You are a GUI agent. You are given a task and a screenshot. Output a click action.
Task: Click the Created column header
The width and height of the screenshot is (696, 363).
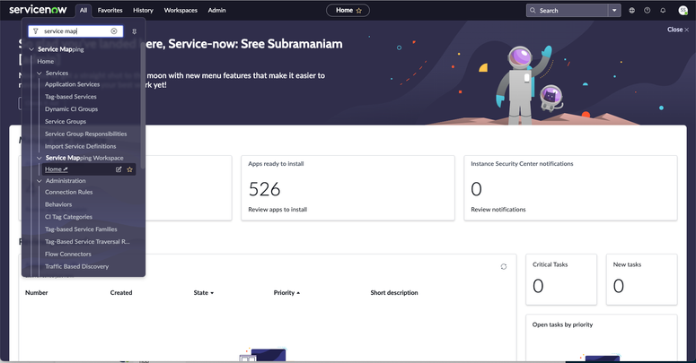tap(121, 292)
